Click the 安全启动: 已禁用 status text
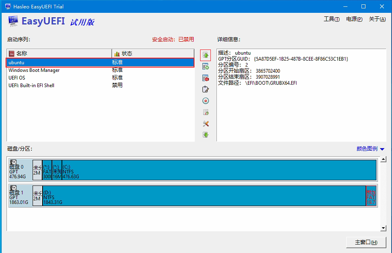 click(x=173, y=40)
